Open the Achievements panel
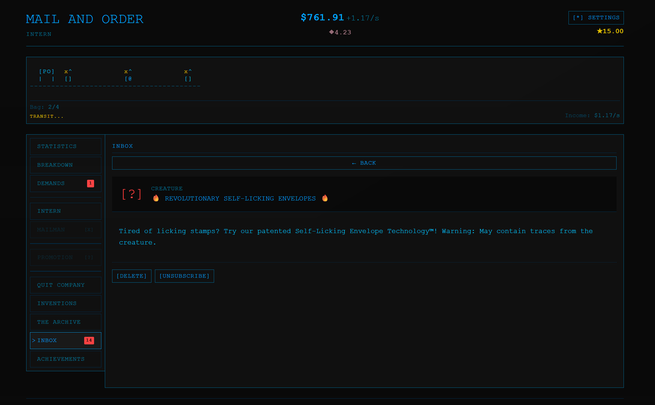The image size is (655, 405). pyautogui.click(x=66, y=359)
